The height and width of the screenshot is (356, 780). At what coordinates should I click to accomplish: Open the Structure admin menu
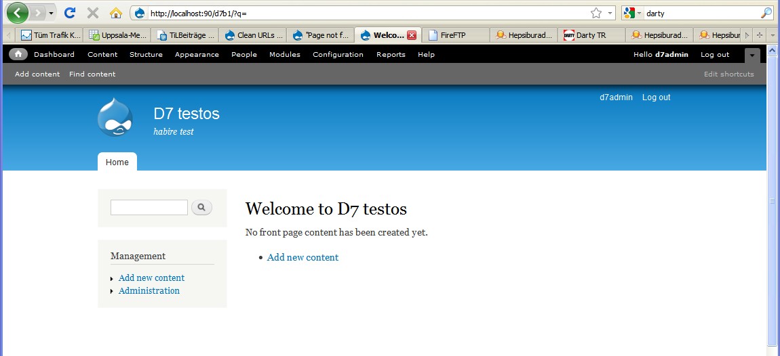(x=146, y=54)
